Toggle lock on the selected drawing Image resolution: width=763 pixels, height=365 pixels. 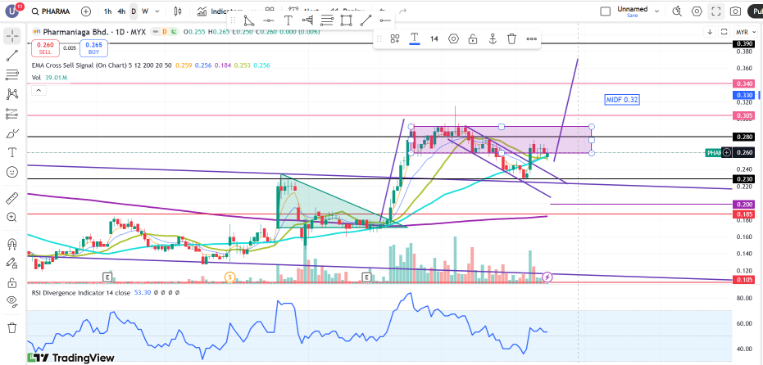pyautogui.click(x=473, y=38)
